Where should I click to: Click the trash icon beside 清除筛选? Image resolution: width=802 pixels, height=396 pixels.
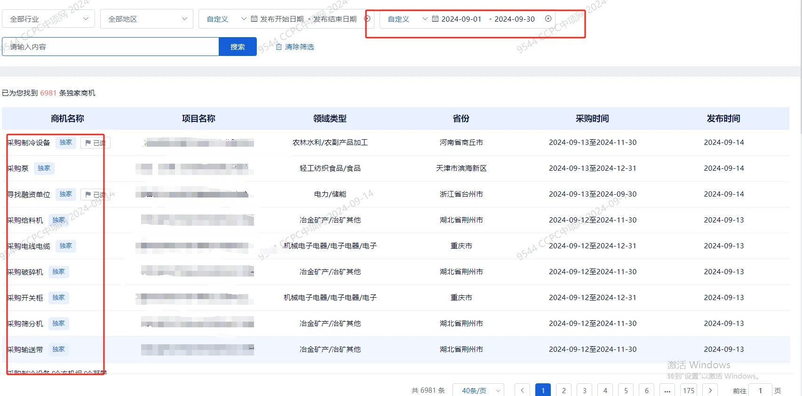[x=278, y=47]
